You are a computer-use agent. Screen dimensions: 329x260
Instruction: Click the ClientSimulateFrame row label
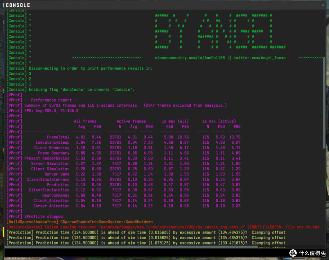pyautogui.click(x=48, y=180)
